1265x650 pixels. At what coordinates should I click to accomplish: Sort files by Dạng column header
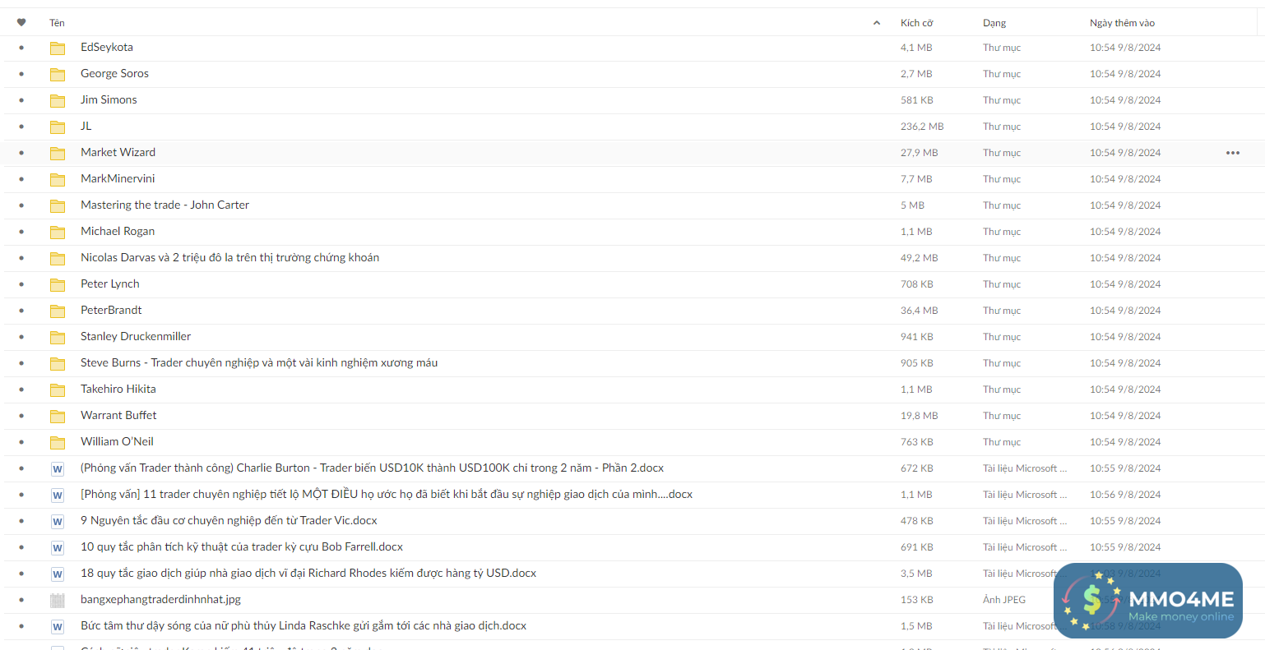(x=994, y=23)
